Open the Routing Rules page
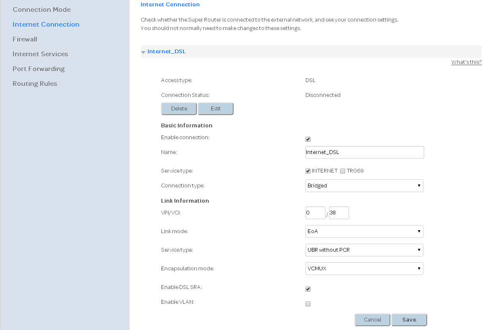488x330 pixels. (x=35, y=83)
